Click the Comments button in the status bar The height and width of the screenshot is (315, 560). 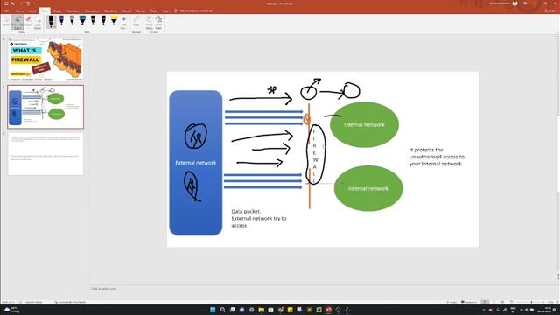pos(469,302)
